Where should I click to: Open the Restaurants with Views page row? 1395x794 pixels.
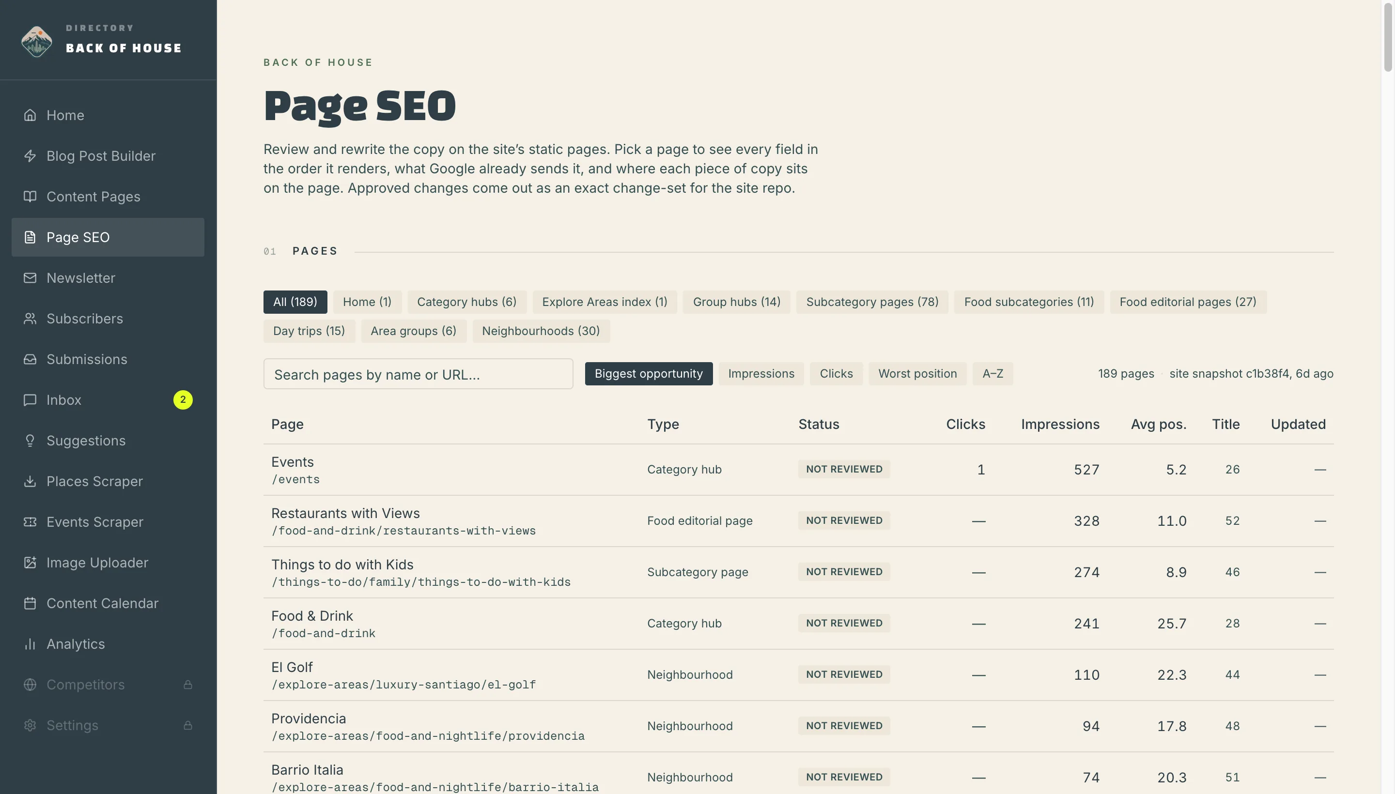click(x=798, y=521)
